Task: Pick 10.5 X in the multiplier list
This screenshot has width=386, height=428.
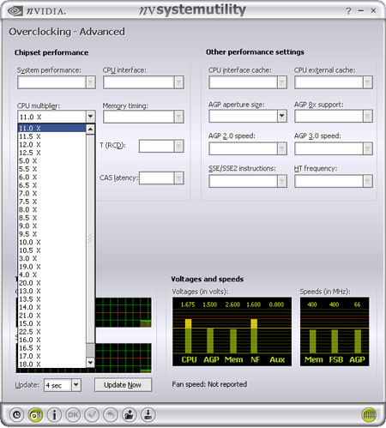Action: [51, 250]
